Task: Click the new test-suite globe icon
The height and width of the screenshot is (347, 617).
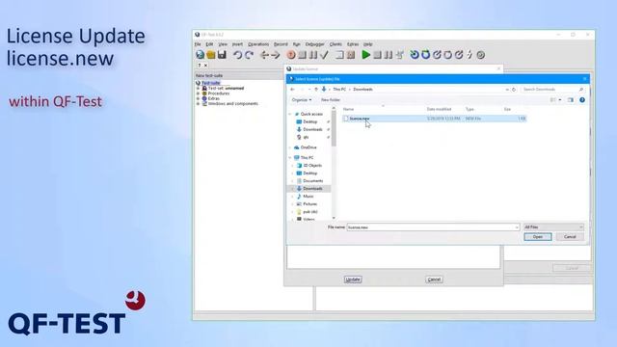Action: point(200,55)
